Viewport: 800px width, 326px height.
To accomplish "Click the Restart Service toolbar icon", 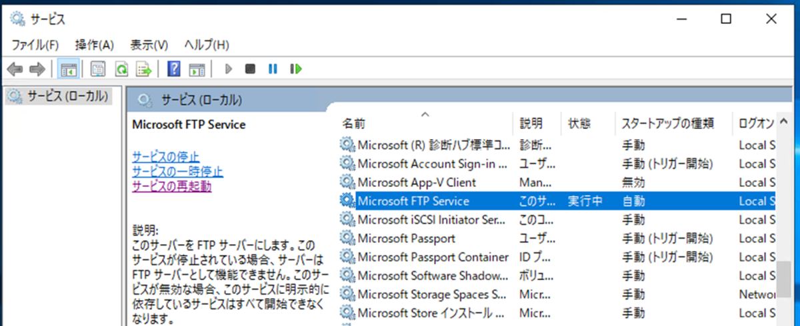I will tap(296, 69).
